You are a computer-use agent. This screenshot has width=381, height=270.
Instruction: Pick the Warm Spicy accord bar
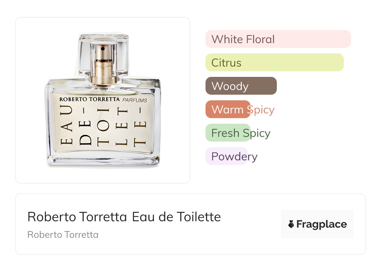tap(228, 109)
